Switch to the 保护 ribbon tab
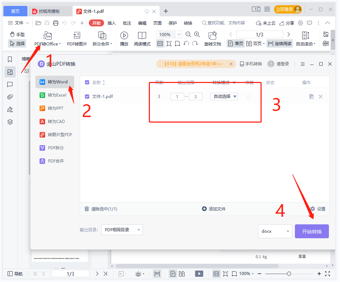Image resolution: width=340 pixels, height=282 pixels. pos(173,23)
